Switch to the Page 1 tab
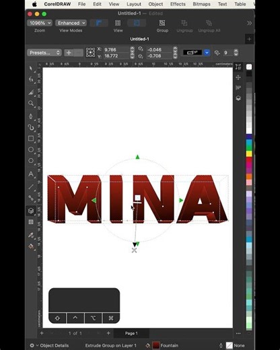This screenshot has height=350, width=280. pos(131,333)
